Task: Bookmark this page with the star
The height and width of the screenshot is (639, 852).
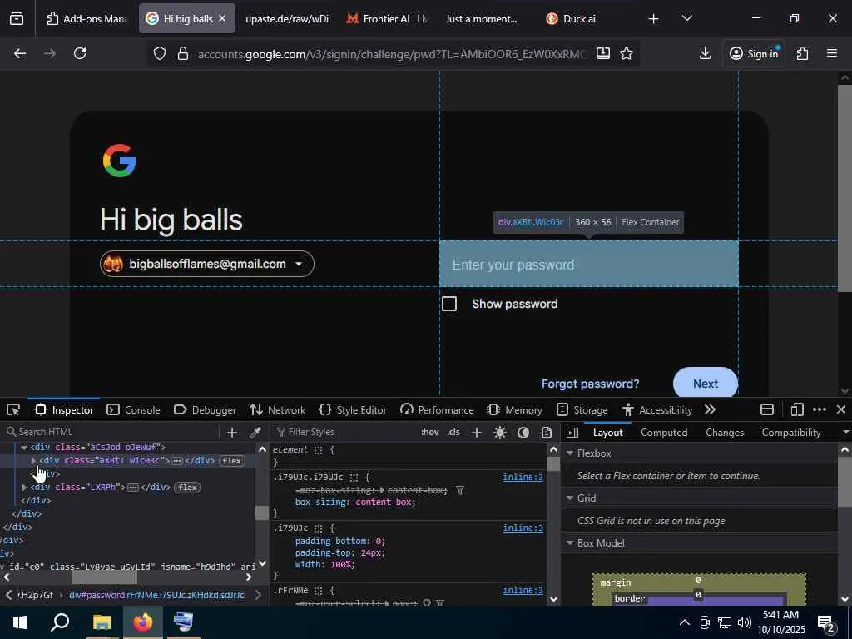Action: 627,53
